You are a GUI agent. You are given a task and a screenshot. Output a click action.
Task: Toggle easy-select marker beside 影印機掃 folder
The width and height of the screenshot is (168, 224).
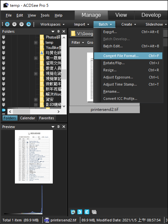(x=4, y=105)
